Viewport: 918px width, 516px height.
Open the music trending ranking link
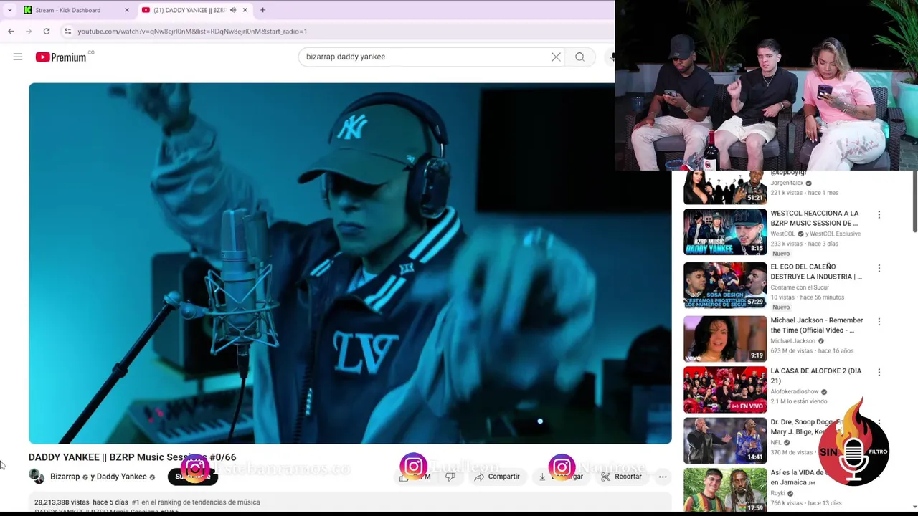pyautogui.click(x=196, y=502)
